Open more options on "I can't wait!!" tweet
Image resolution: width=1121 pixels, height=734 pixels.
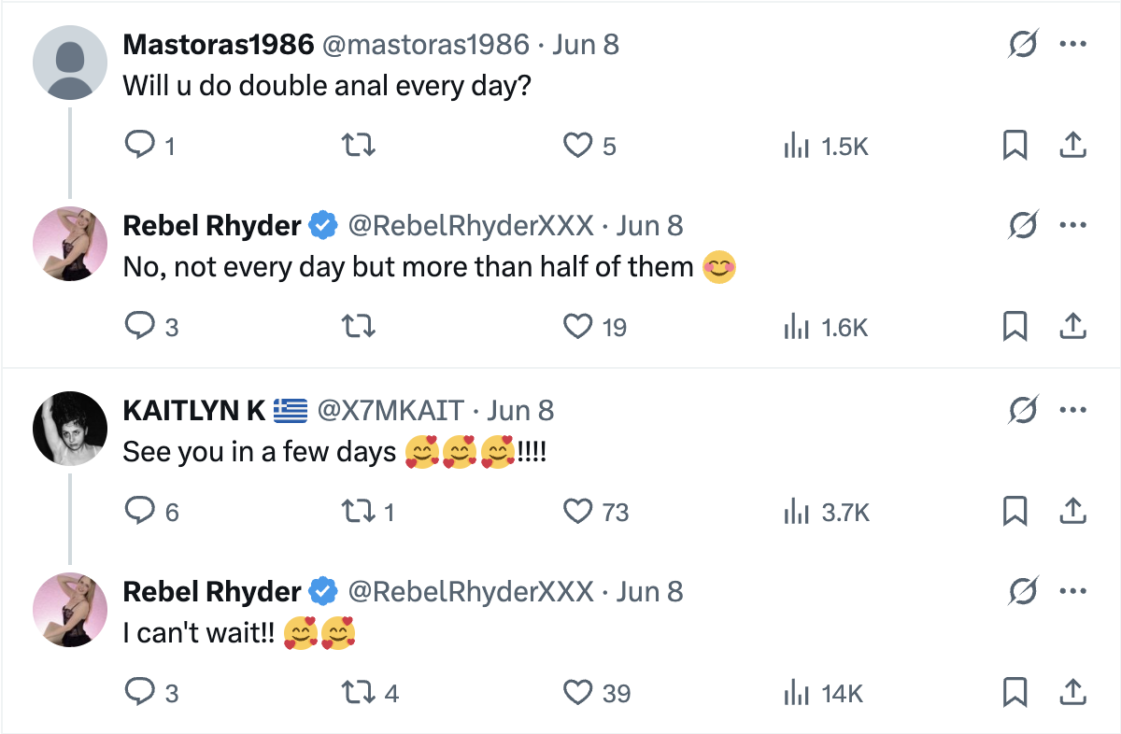coord(1073,591)
